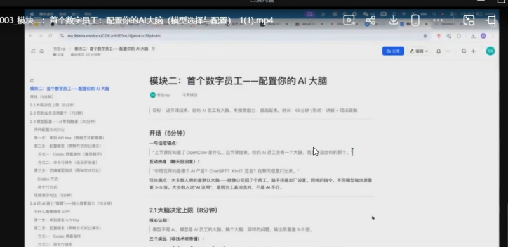The image size is (508, 247).
Task: Click the 书生vip breadcrumb link
Action: click(59, 49)
